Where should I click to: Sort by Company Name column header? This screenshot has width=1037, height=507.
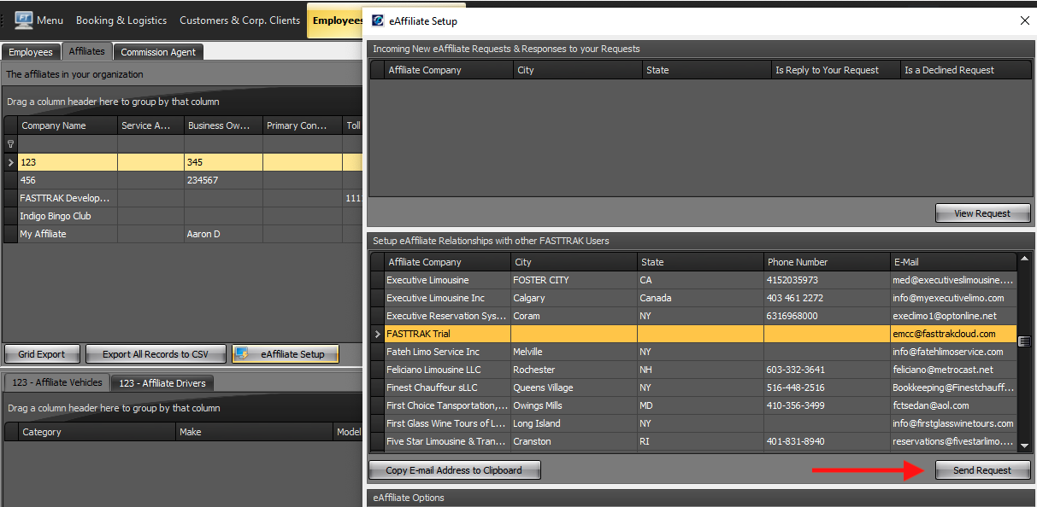(68, 125)
